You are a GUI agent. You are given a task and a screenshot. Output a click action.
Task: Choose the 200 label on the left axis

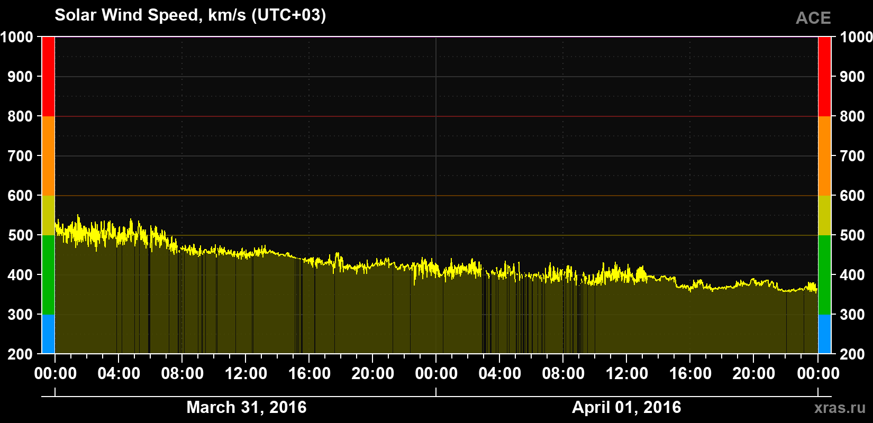tap(20, 354)
